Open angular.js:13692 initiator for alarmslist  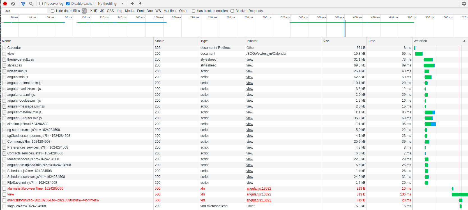tap(259, 188)
